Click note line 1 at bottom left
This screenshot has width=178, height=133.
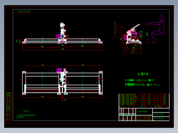[x=26, y=115]
